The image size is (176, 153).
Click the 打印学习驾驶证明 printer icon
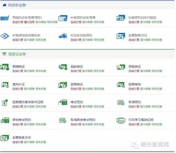(x=121, y=121)
